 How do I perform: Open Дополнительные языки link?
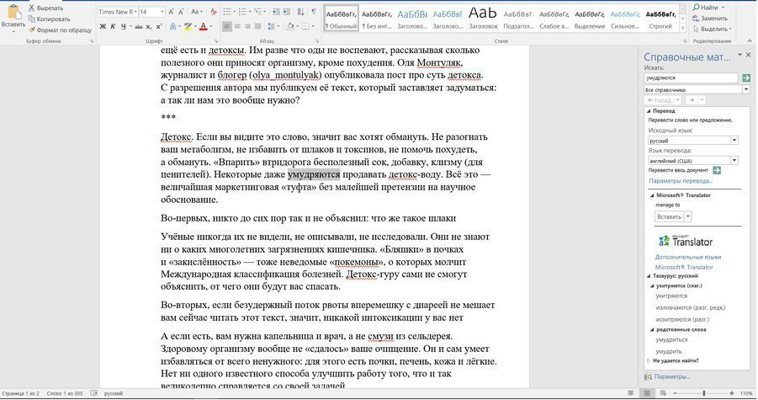click(688, 257)
